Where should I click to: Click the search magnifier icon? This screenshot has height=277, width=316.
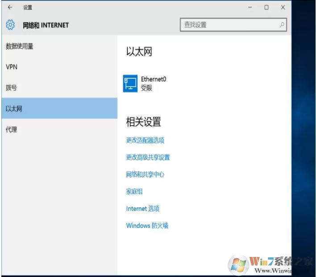point(282,25)
